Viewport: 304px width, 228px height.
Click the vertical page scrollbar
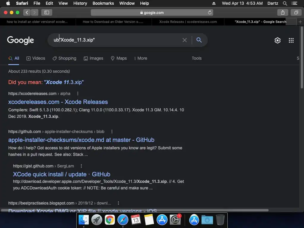(x=302, y=58)
